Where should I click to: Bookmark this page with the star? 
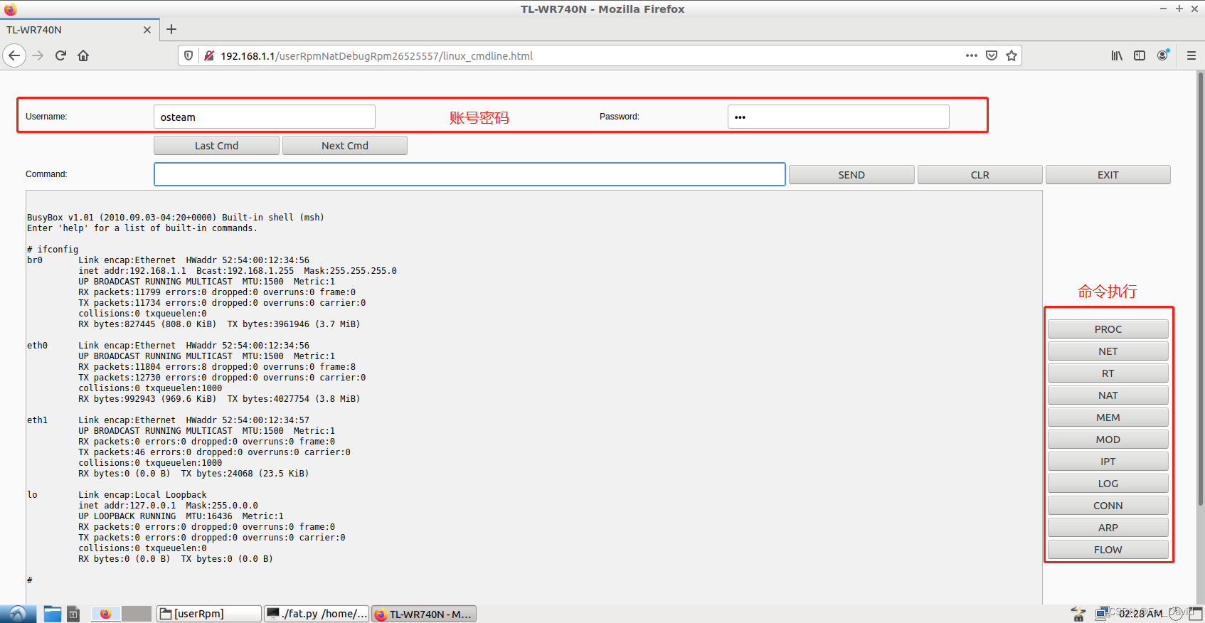click(1012, 55)
